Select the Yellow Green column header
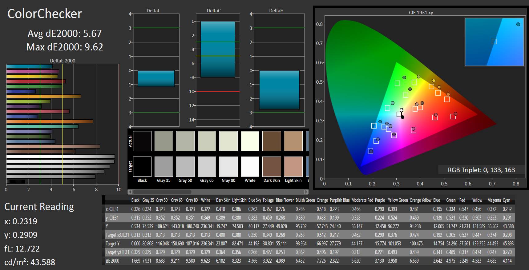Image resolution: width=529 pixels, height=270 pixels. (398, 200)
